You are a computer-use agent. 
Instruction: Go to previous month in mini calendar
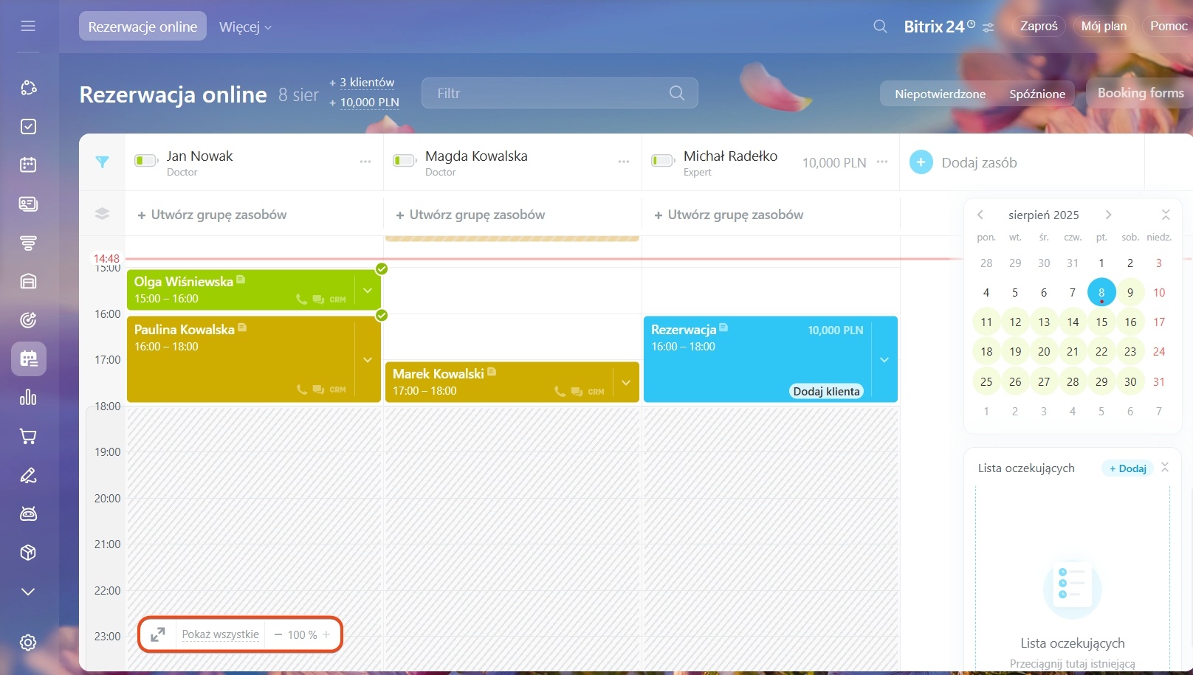click(x=980, y=215)
